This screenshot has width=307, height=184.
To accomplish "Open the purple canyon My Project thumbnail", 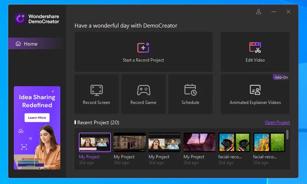I will [x=199, y=142].
